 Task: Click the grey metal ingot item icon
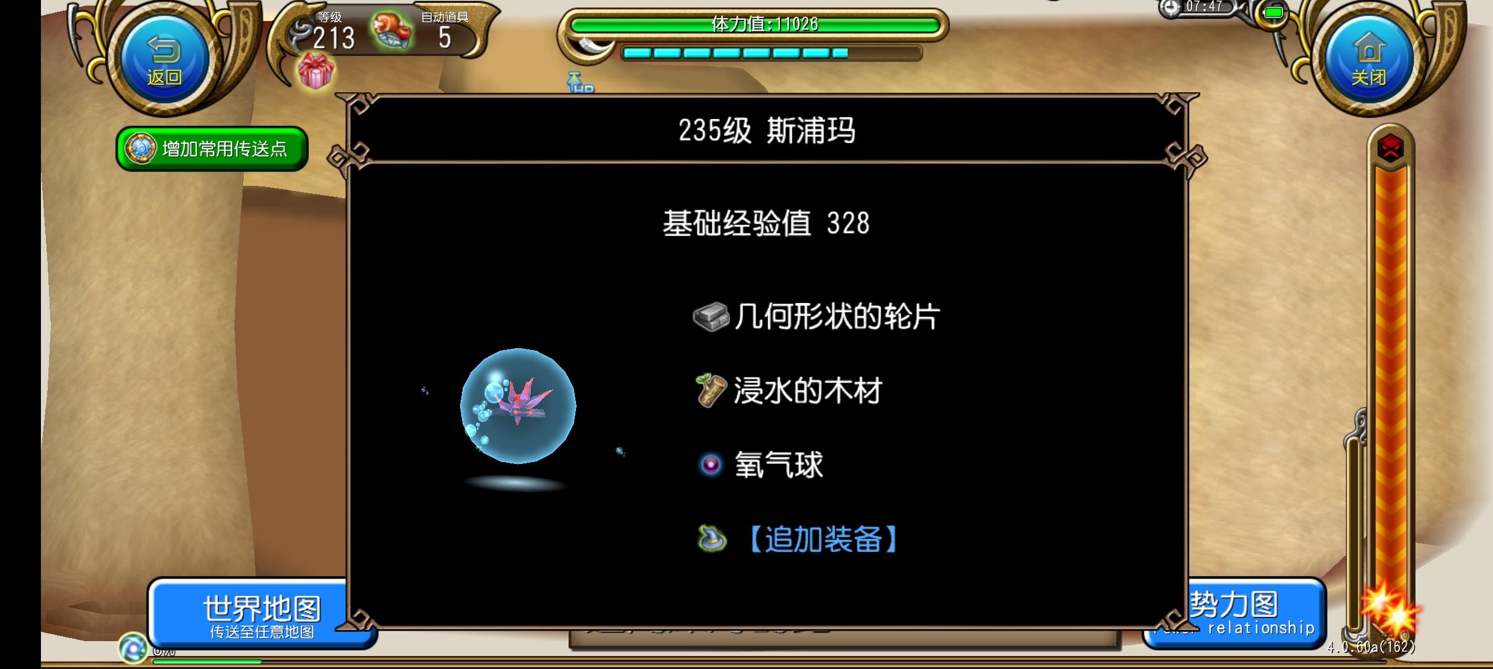[x=711, y=317]
